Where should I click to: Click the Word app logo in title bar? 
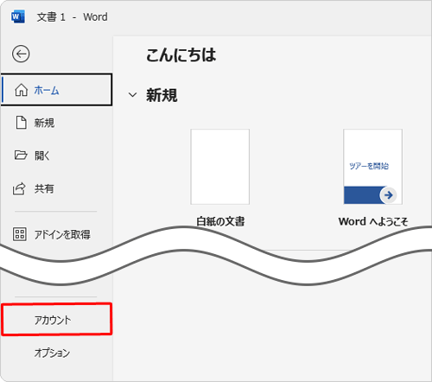coord(18,16)
